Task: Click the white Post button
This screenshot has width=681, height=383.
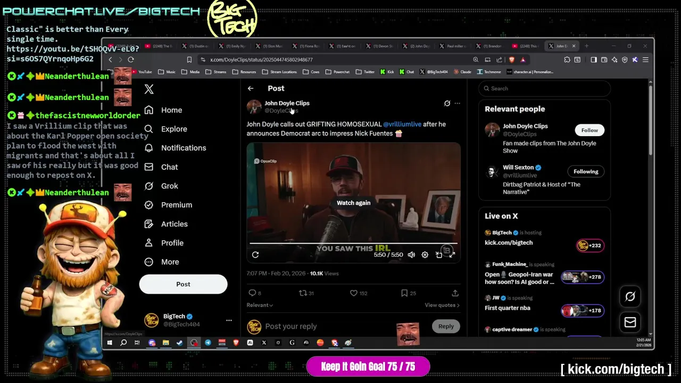Action: 183,284
